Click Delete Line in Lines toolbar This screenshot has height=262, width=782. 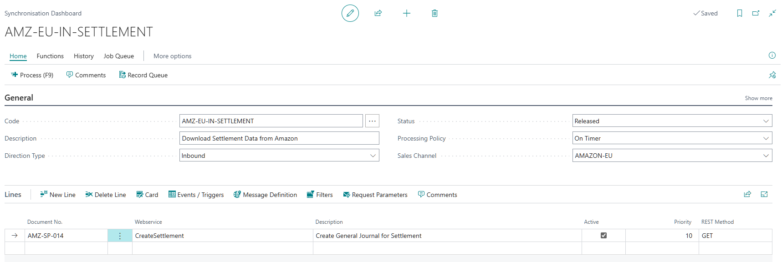[106, 195]
